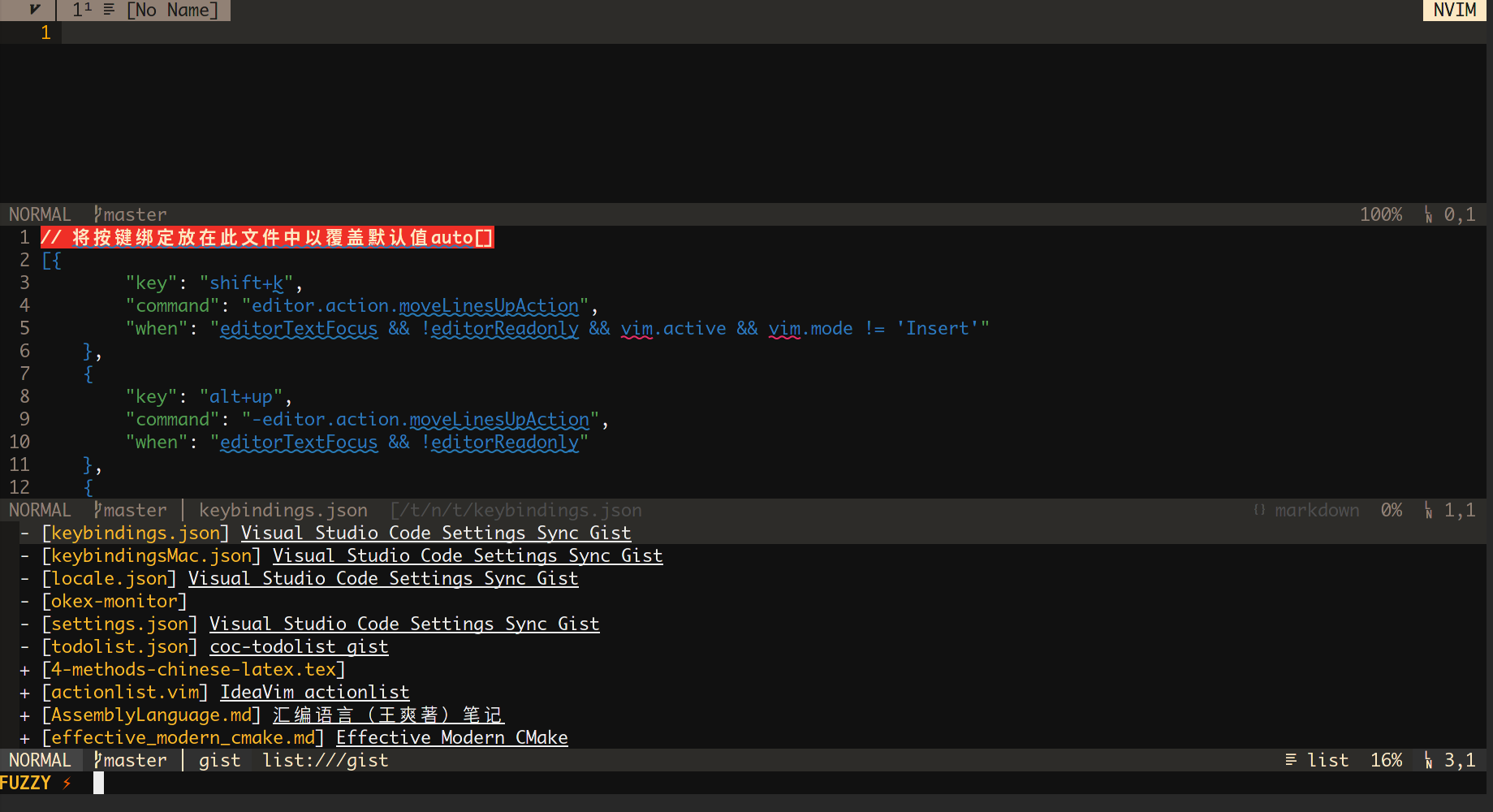The image size is (1493, 812).
Task: Click line number 12 in the gutter
Action: [19, 487]
